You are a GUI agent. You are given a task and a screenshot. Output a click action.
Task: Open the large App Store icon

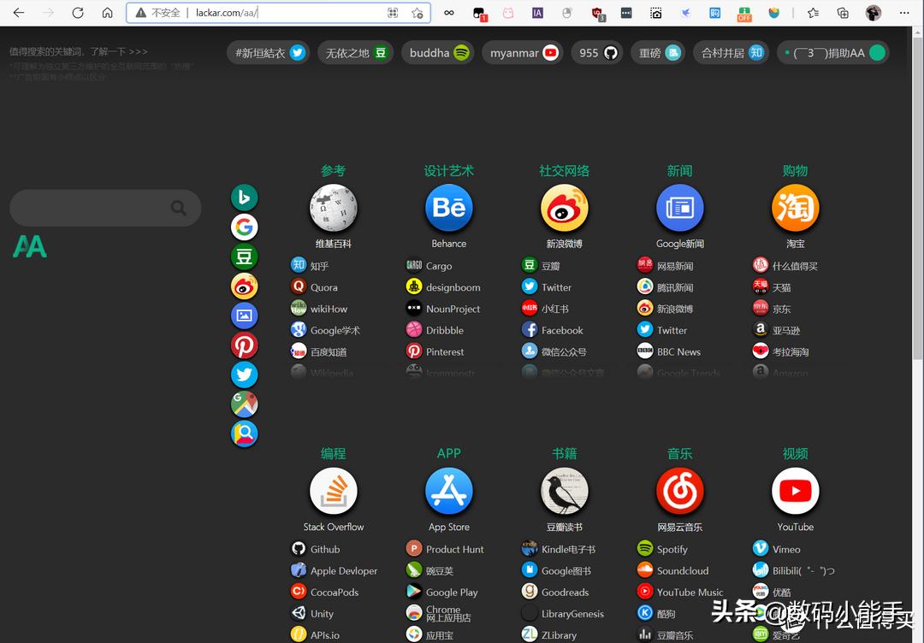449,491
